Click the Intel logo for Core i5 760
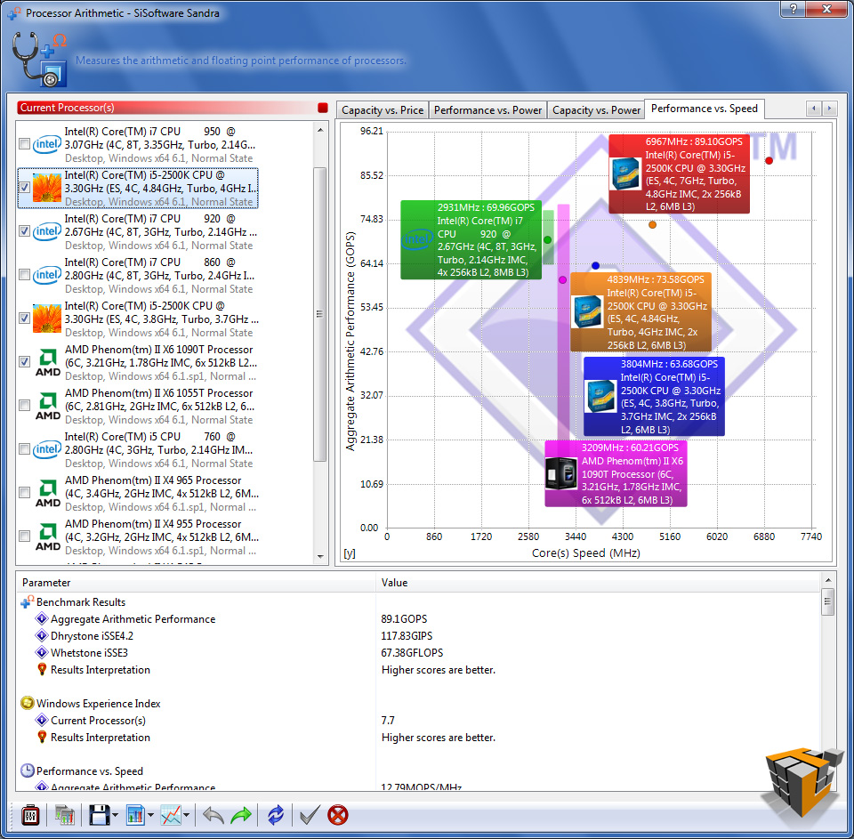Image resolution: width=854 pixels, height=839 pixels. 46,449
